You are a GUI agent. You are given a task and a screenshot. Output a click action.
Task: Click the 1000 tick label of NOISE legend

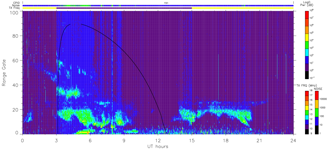pos(323,108)
